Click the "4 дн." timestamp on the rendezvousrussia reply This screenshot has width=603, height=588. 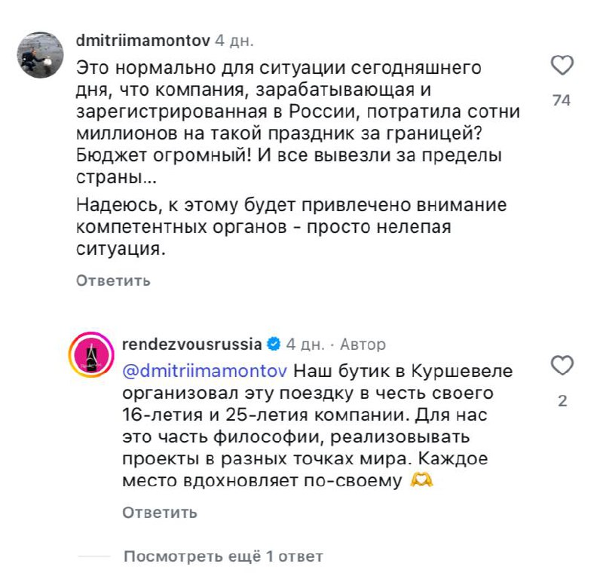click(x=305, y=345)
